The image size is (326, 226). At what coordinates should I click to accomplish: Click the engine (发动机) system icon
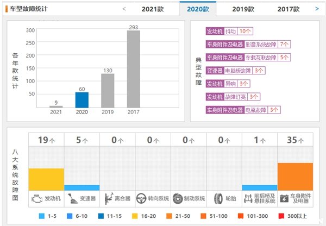pyautogui.click(x=36, y=198)
